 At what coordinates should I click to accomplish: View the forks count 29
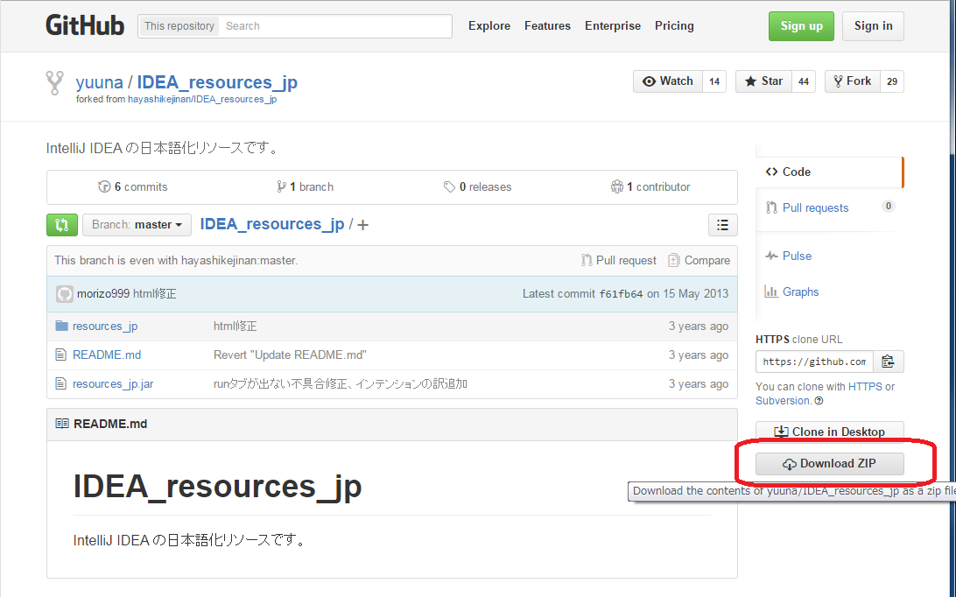pos(892,81)
